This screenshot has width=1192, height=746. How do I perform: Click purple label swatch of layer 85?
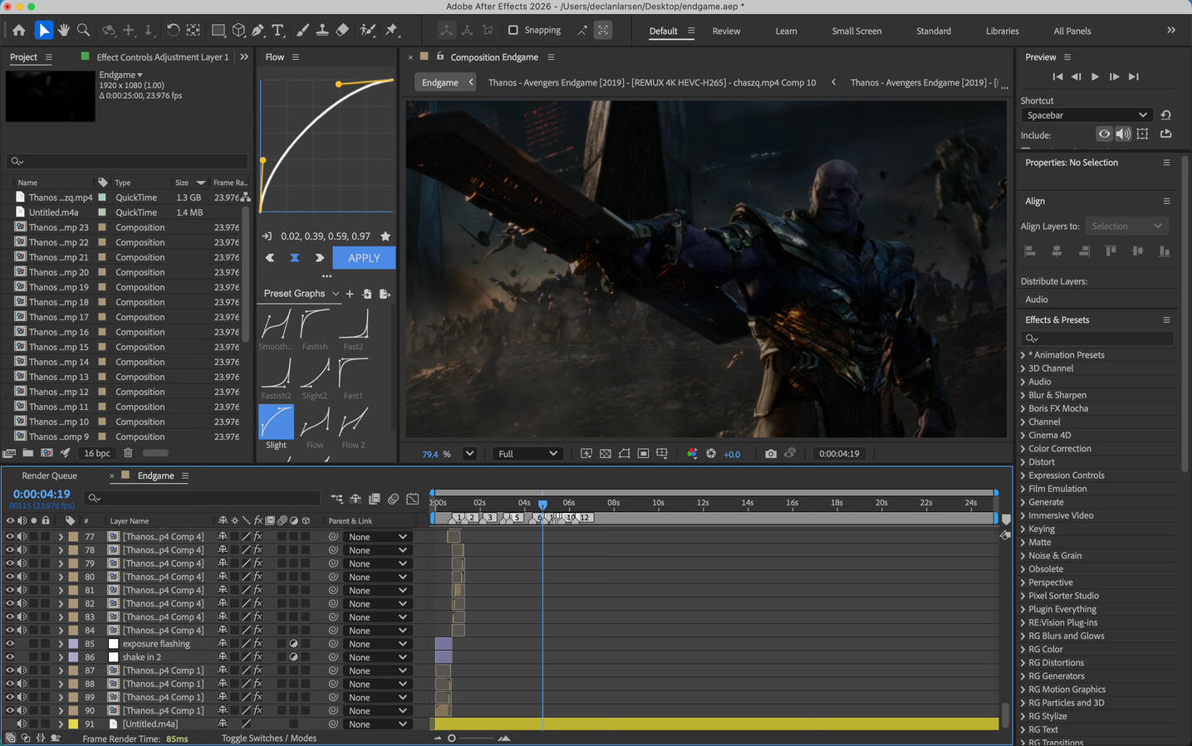[73, 644]
